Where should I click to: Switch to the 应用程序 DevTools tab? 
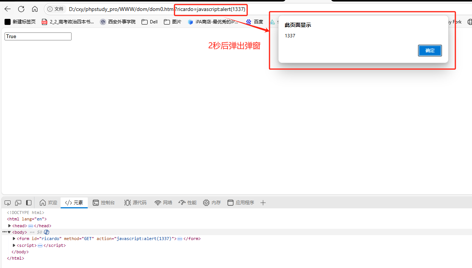241,203
